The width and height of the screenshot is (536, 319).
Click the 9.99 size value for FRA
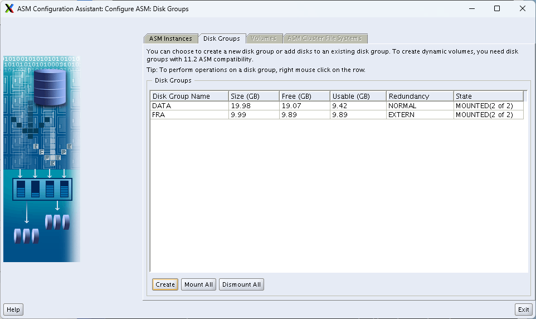point(238,115)
